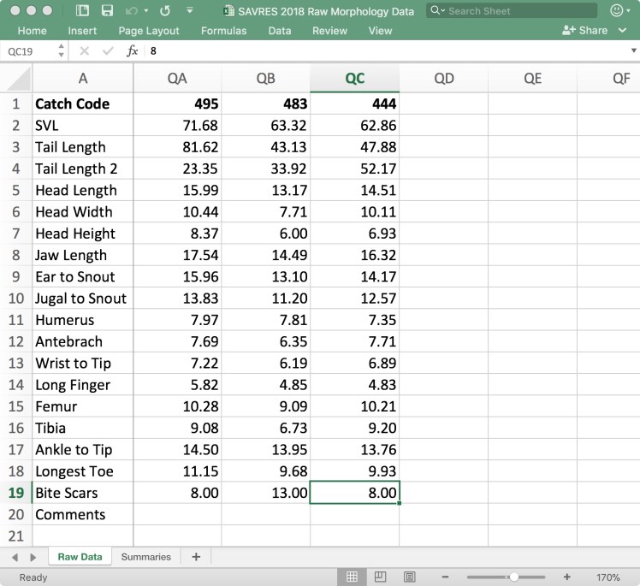Open the Name Box stepper arrows
The image size is (640, 586).
[62, 51]
